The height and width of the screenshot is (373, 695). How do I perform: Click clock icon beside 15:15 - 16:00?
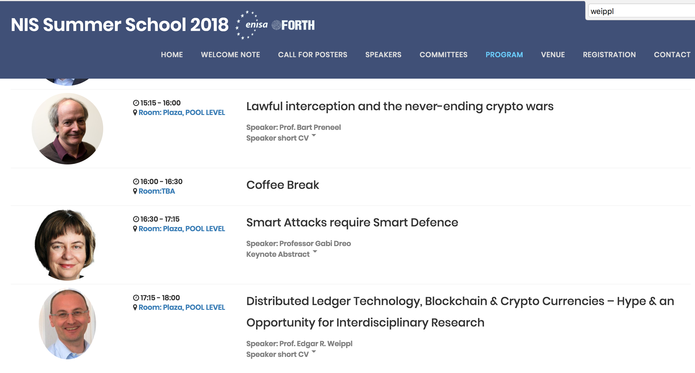click(136, 103)
